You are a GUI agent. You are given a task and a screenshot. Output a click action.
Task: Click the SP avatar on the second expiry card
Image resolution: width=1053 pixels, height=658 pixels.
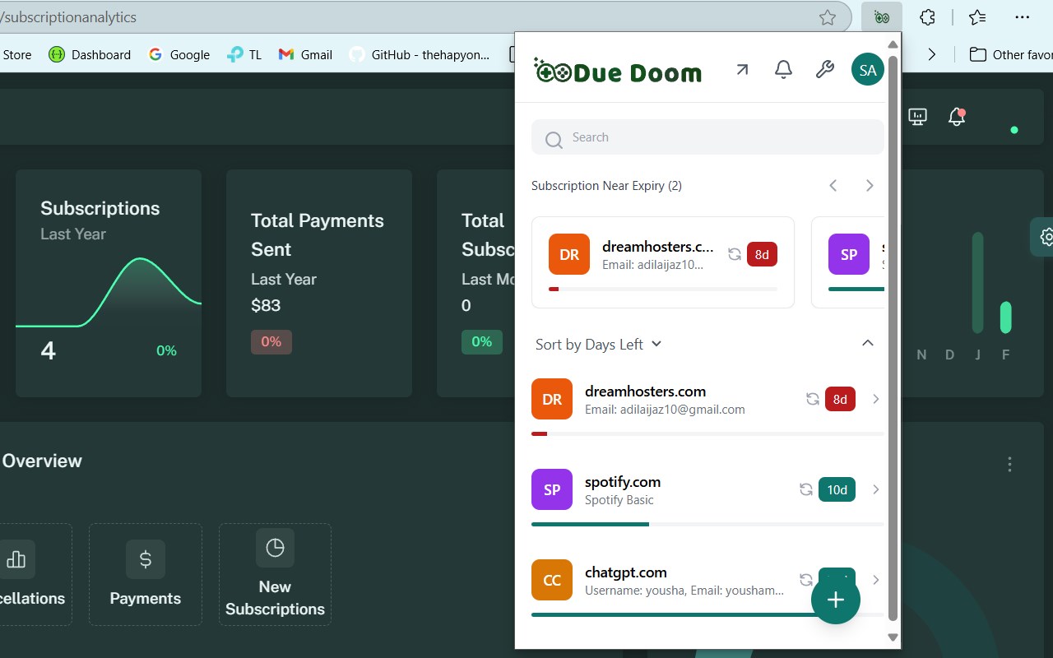pos(849,254)
